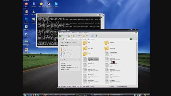This screenshot has width=171, height=96.
Task: Select the 'data' folder icon
Action: tap(85, 43)
